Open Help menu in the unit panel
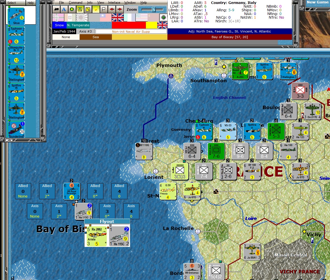Screen dimensions: 330x280 click(31, 3)
